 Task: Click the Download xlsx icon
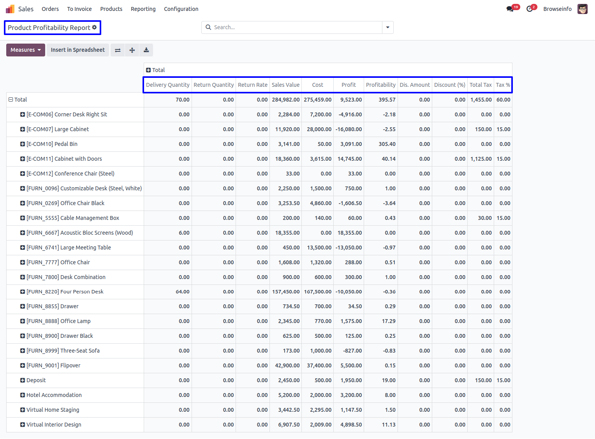[146, 50]
